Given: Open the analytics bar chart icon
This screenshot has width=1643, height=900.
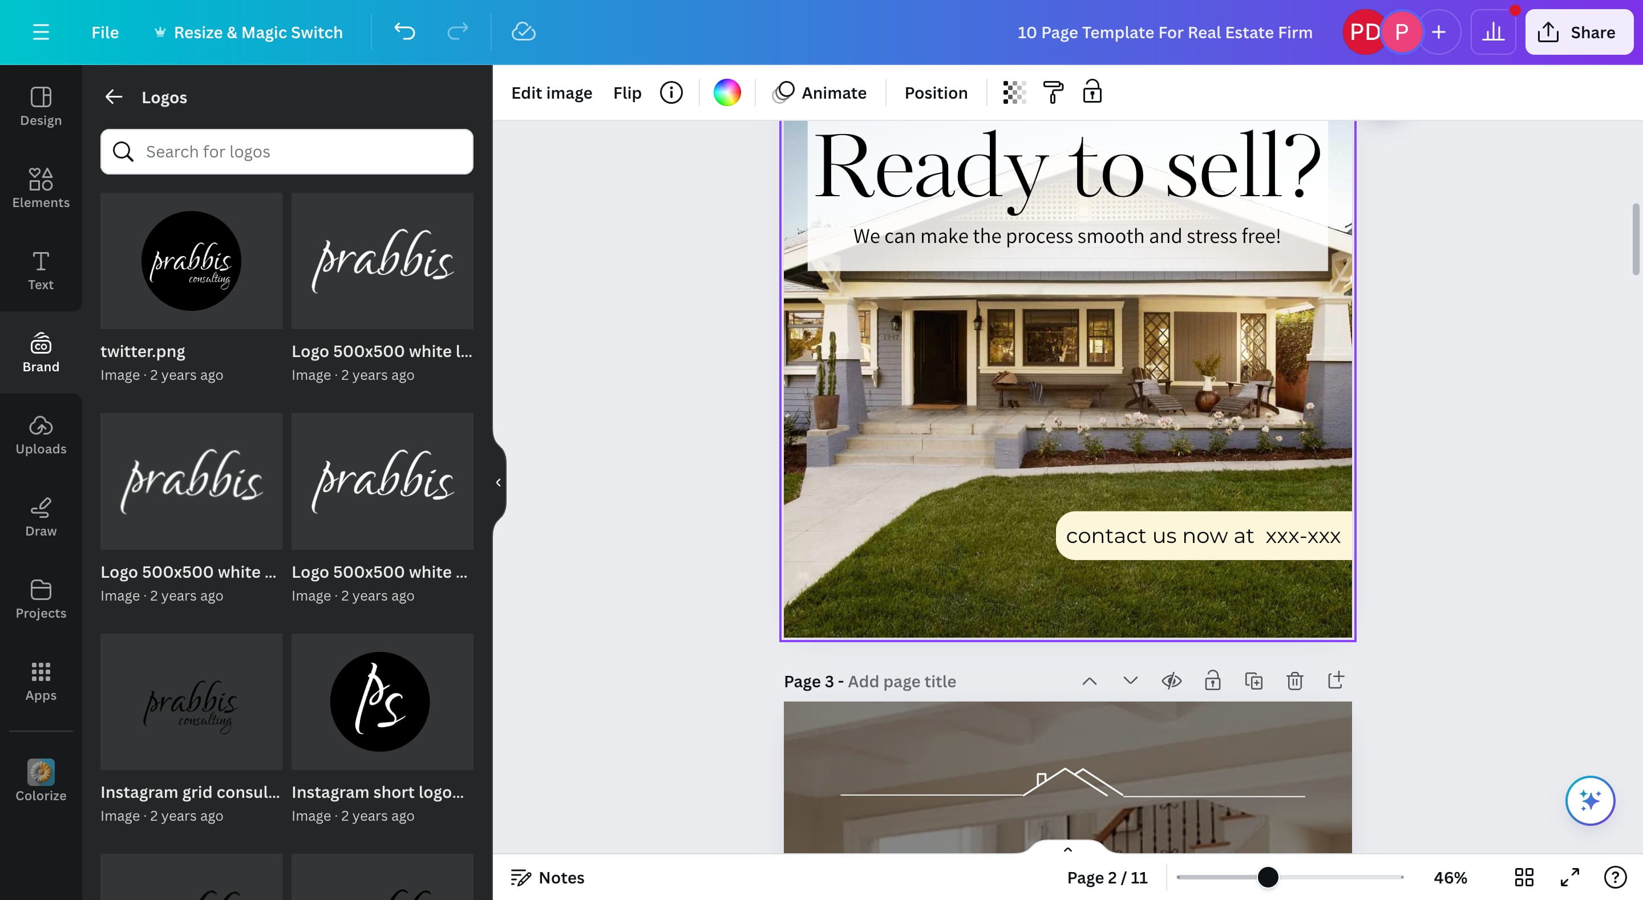Looking at the screenshot, I should click(1492, 32).
